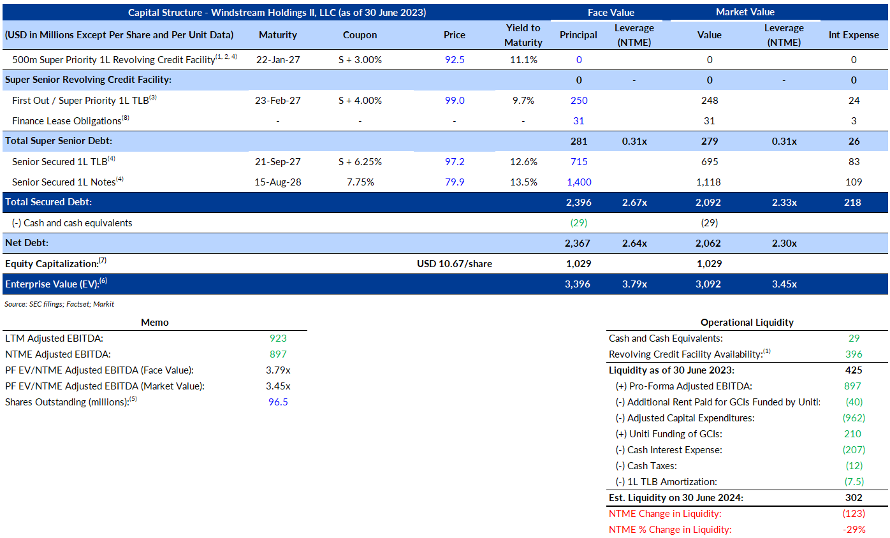The image size is (890, 538).
Task: Select the "Coupon" column header
Action: (360, 35)
